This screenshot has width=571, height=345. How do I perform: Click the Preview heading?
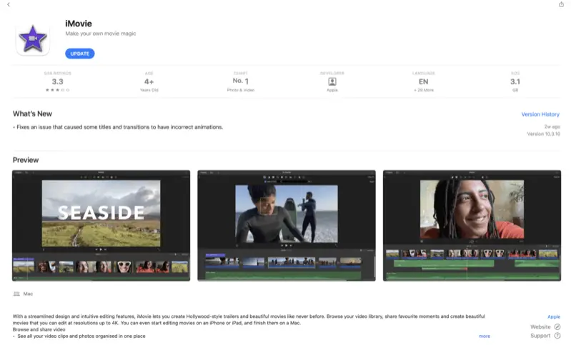click(x=26, y=160)
